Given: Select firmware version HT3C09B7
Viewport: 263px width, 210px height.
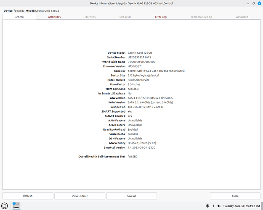Looking at the screenshot, I should [134, 66].
